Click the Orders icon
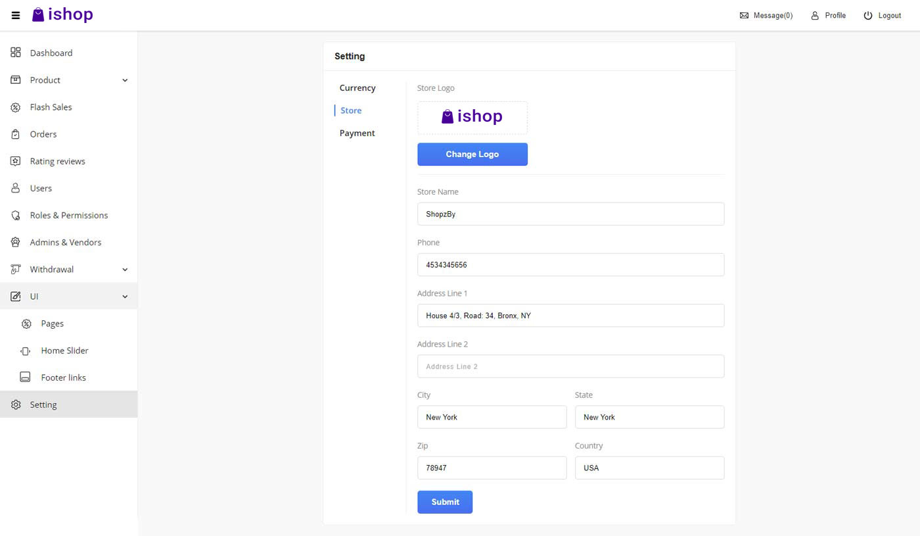The image size is (920, 536). click(x=15, y=134)
